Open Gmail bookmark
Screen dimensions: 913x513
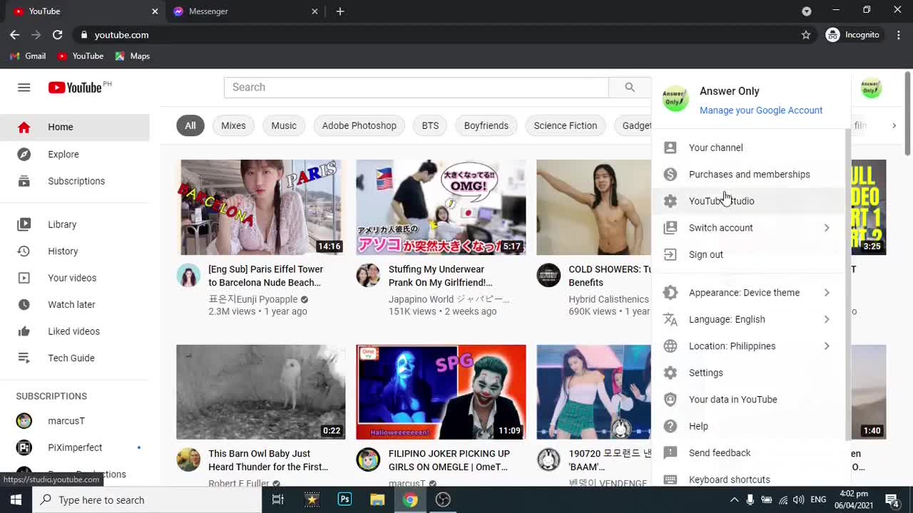[x=28, y=56]
